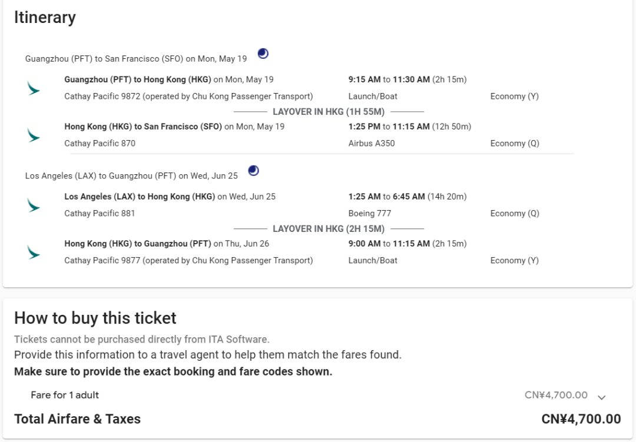This screenshot has width=636, height=442.
Task: Click the Cathay Pacific logo beside flight 881
Action: (34, 205)
